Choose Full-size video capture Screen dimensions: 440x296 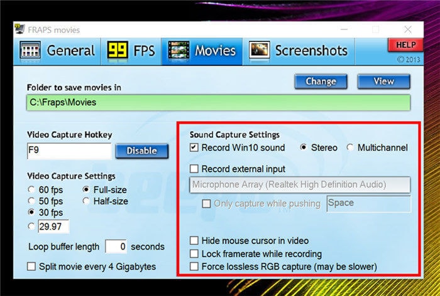[x=105, y=190]
